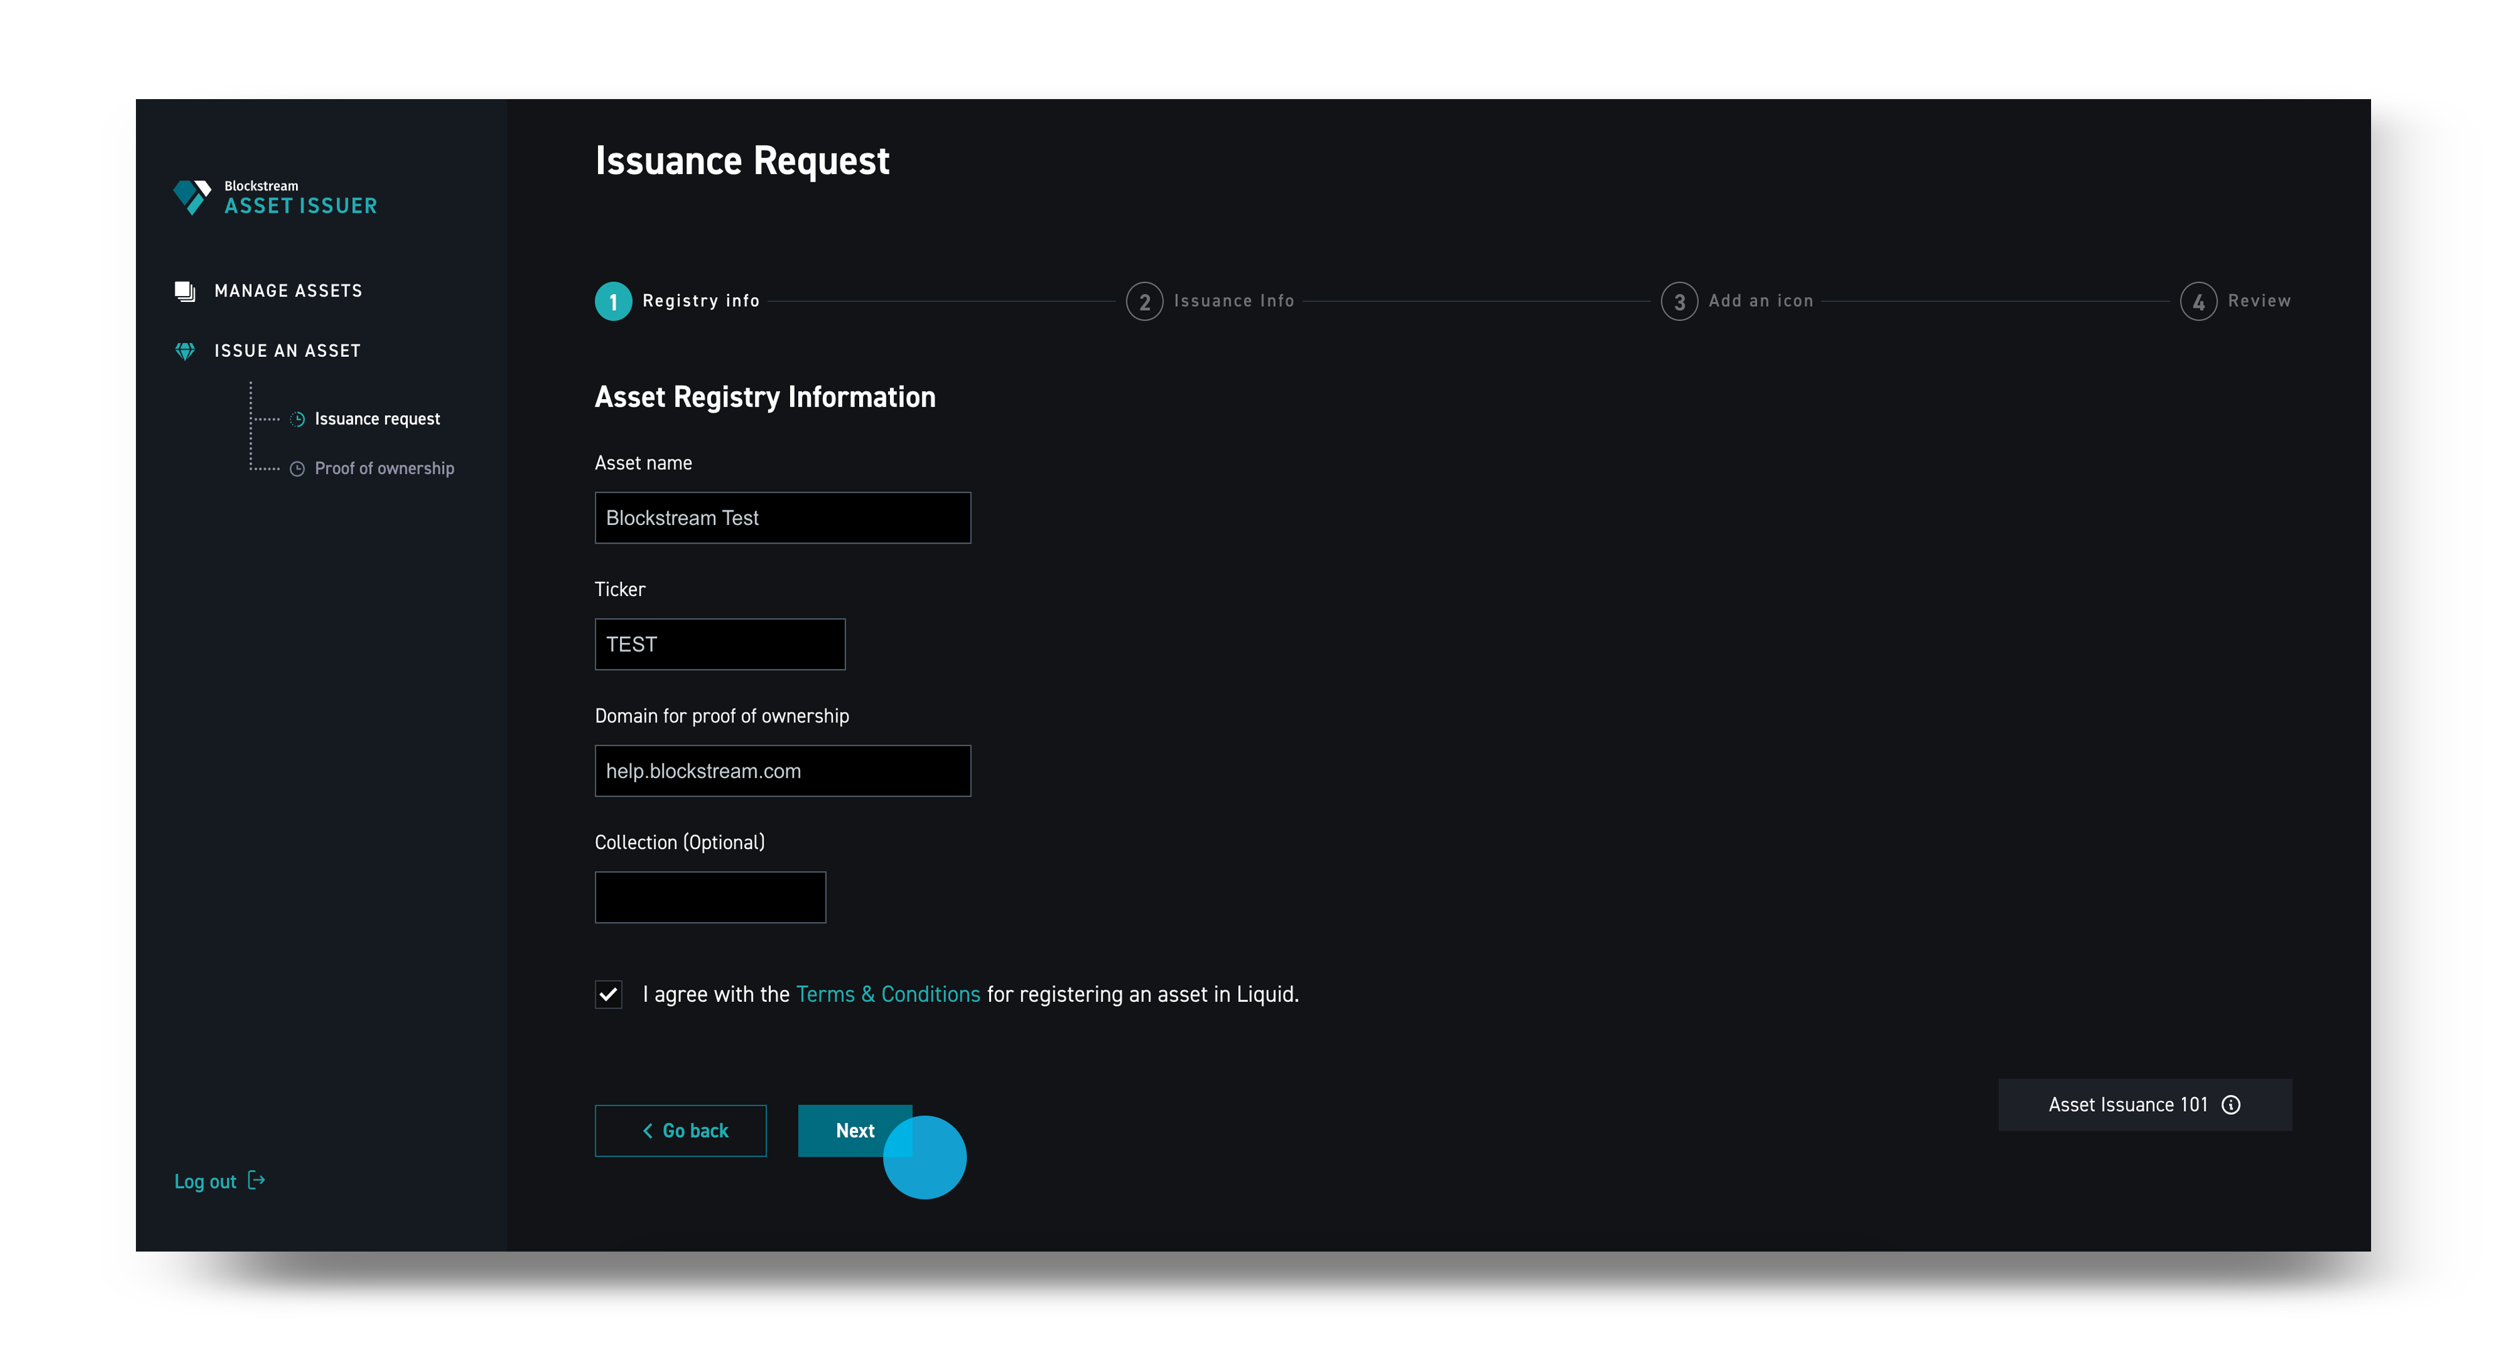Click the Log out arrow icon

(x=256, y=1181)
